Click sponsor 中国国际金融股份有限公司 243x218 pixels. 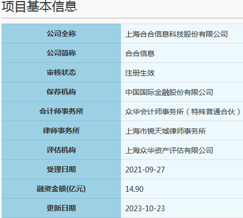(x=169, y=92)
